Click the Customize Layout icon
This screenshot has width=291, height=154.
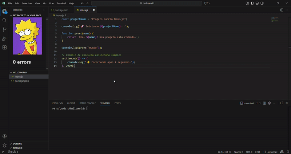pyautogui.click(x=247, y=3)
